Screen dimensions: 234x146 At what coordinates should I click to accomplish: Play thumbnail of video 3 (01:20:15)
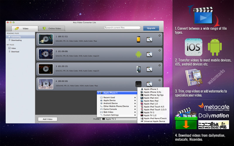[46, 69]
